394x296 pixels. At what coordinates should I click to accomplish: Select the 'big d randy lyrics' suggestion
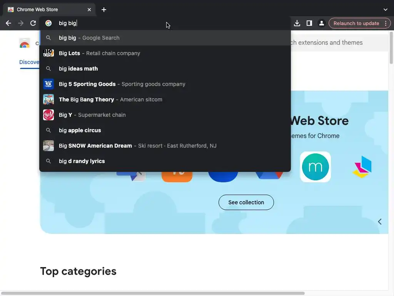coord(165,161)
